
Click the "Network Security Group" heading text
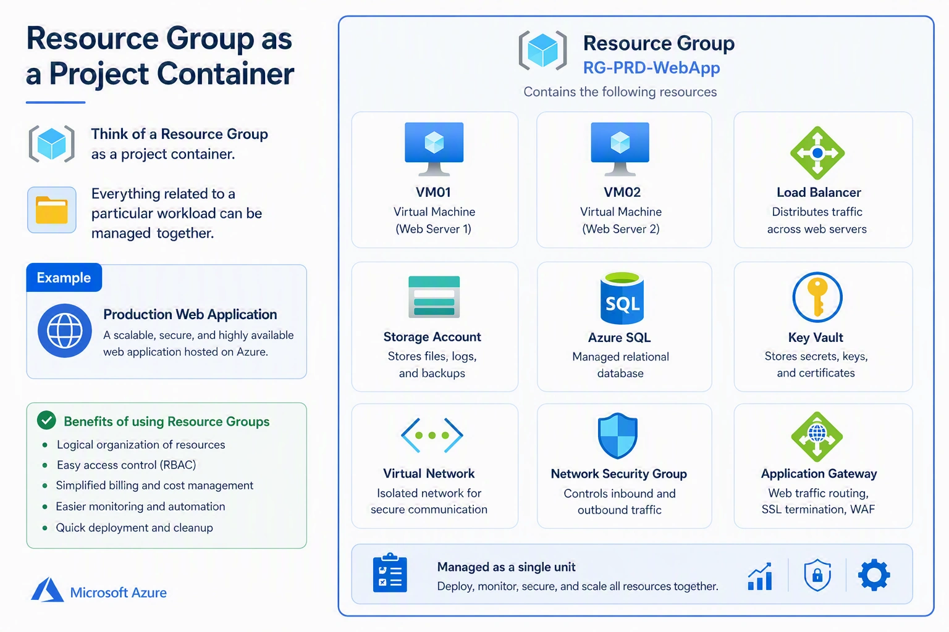619,474
